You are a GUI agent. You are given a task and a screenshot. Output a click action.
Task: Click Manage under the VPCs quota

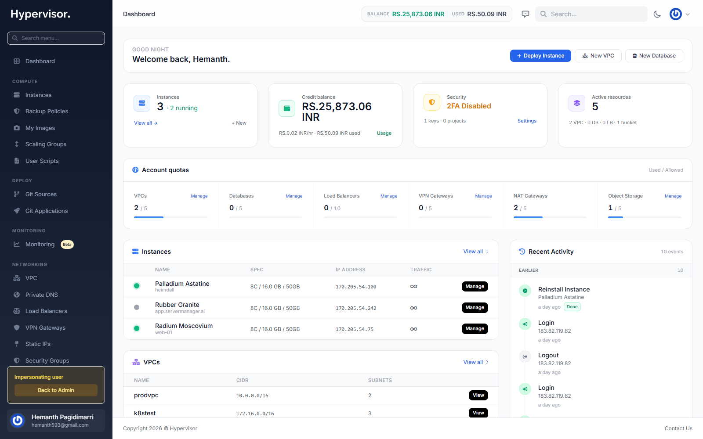click(199, 196)
